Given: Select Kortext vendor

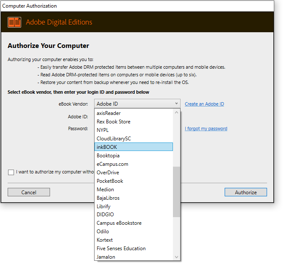Looking at the screenshot, I should 134,240.
